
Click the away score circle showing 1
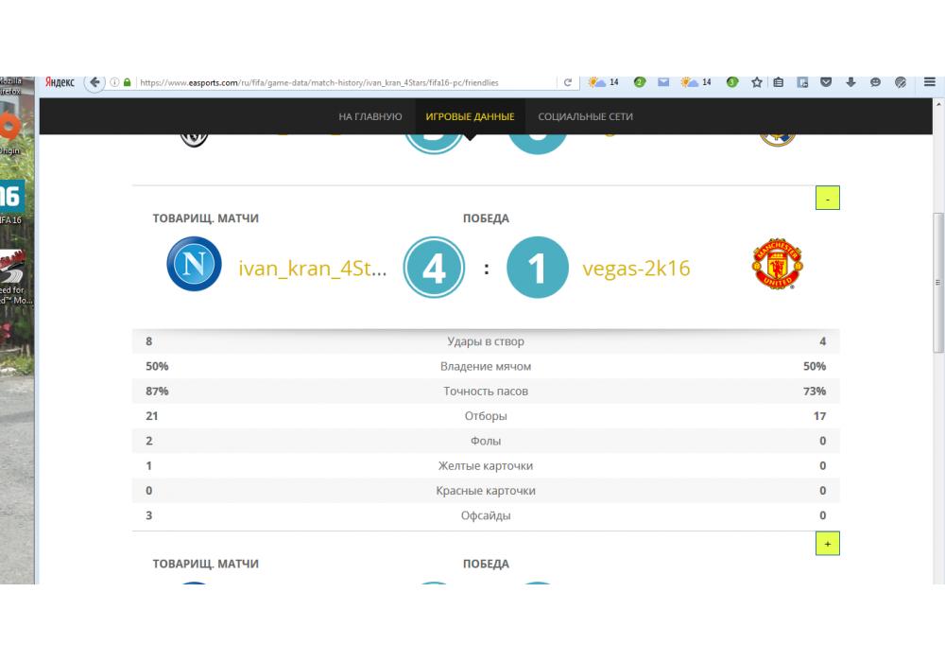click(x=537, y=268)
